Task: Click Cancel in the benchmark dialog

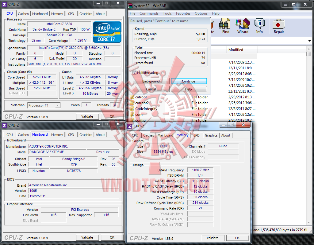Action: 151,89
